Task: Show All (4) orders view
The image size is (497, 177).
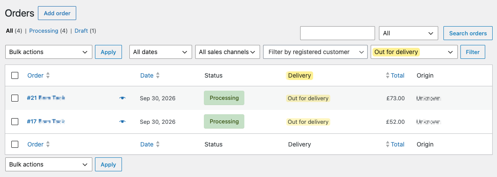Action: point(14,31)
